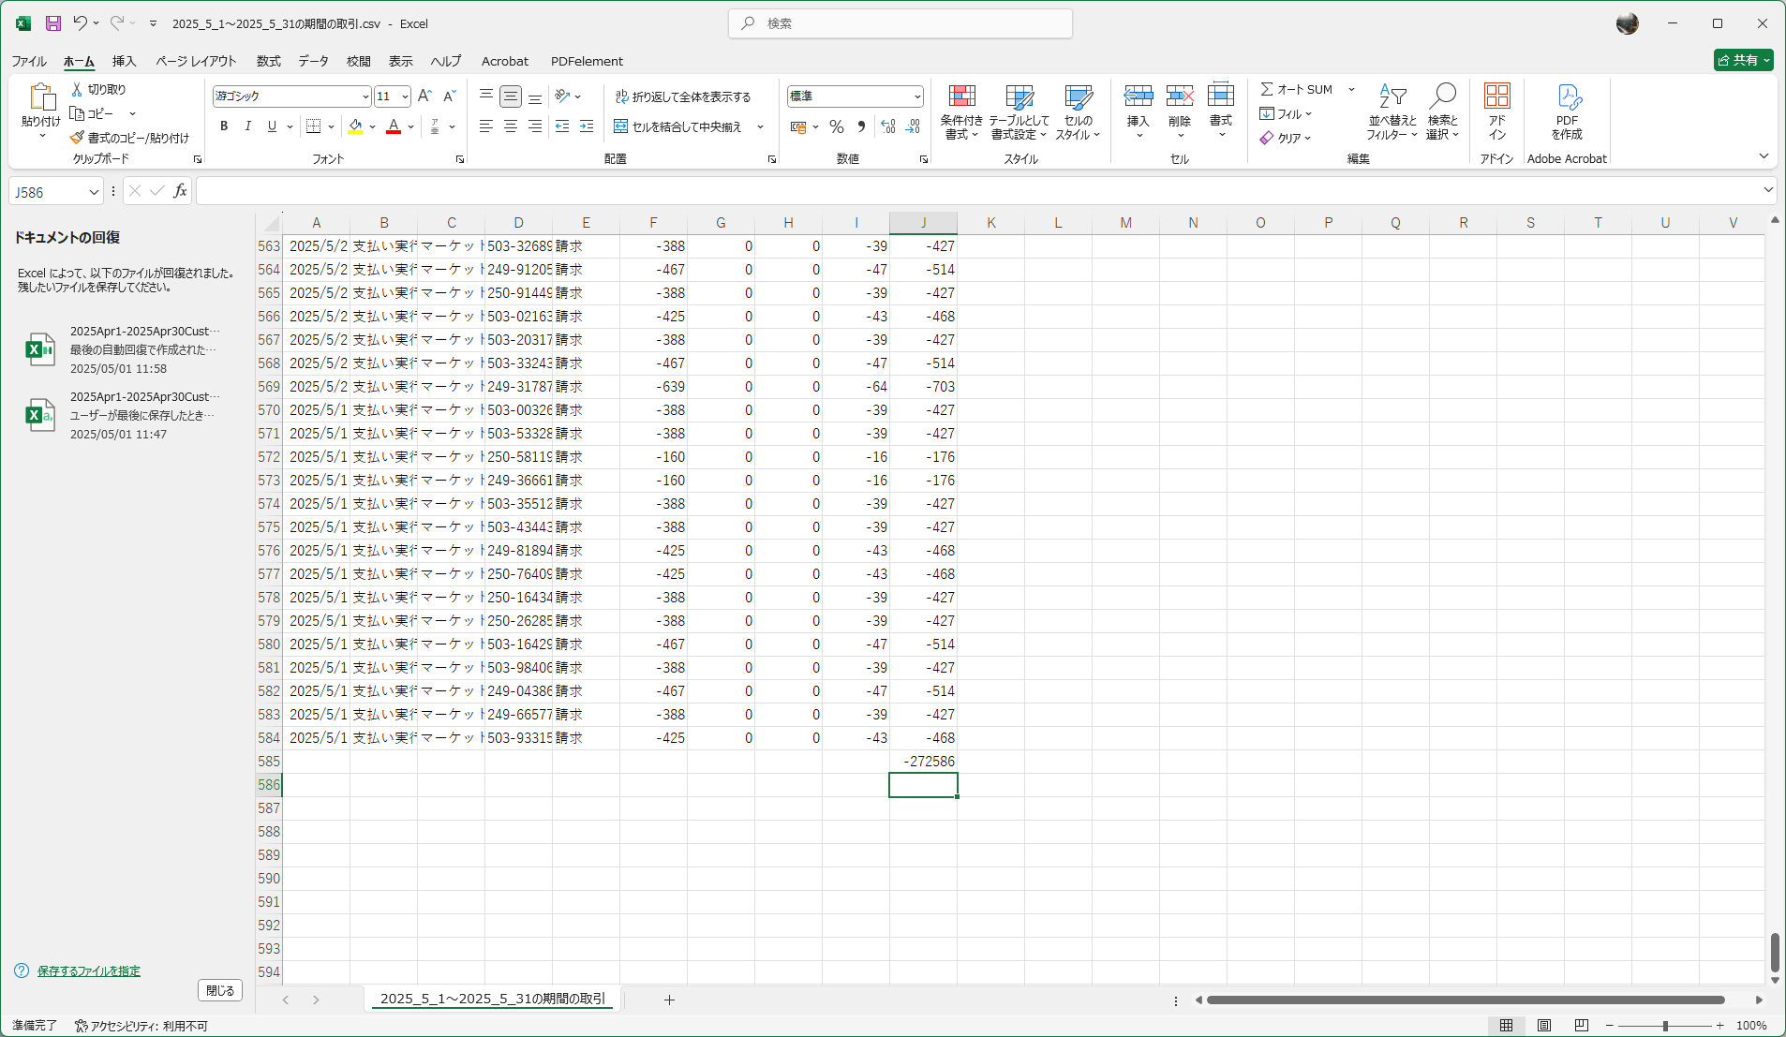Collapse the ribbon with chevron

[1764, 156]
